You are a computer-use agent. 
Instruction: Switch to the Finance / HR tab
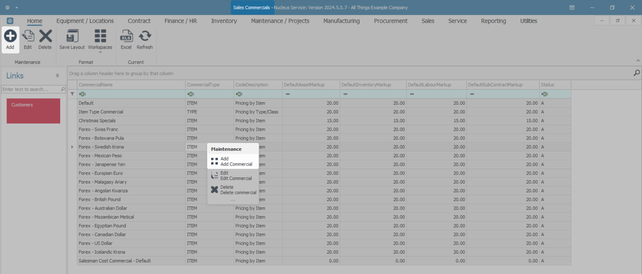click(x=181, y=21)
